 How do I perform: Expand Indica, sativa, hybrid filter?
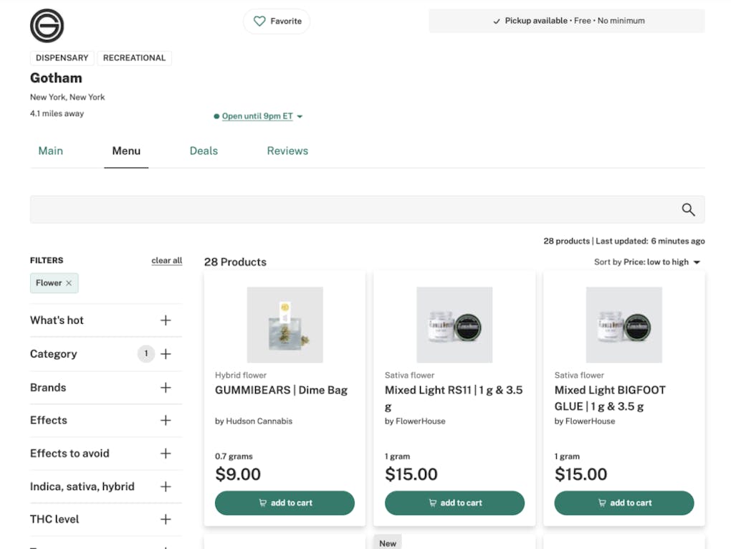166,487
